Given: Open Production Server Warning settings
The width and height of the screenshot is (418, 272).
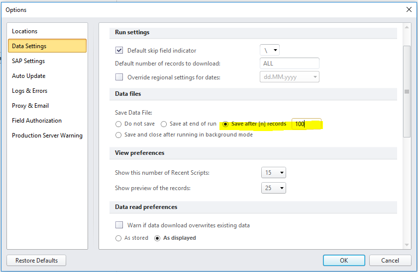Looking at the screenshot, I should pos(47,136).
